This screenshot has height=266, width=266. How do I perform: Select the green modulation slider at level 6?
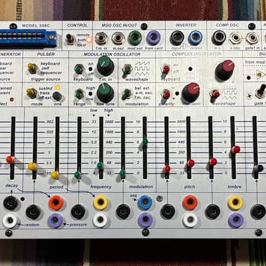point(145,142)
